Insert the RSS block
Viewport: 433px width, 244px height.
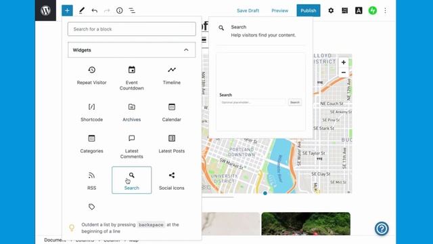point(92,181)
